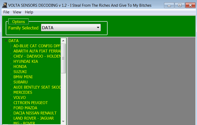197x125 pixels.
Task: Expand the HYUNDAI KIA node arrow
Action: [11, 61]
